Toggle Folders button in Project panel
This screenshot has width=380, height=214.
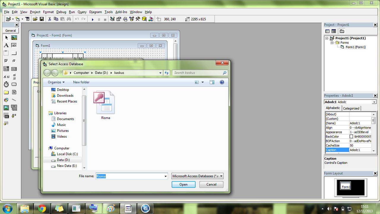click(342, 31)
